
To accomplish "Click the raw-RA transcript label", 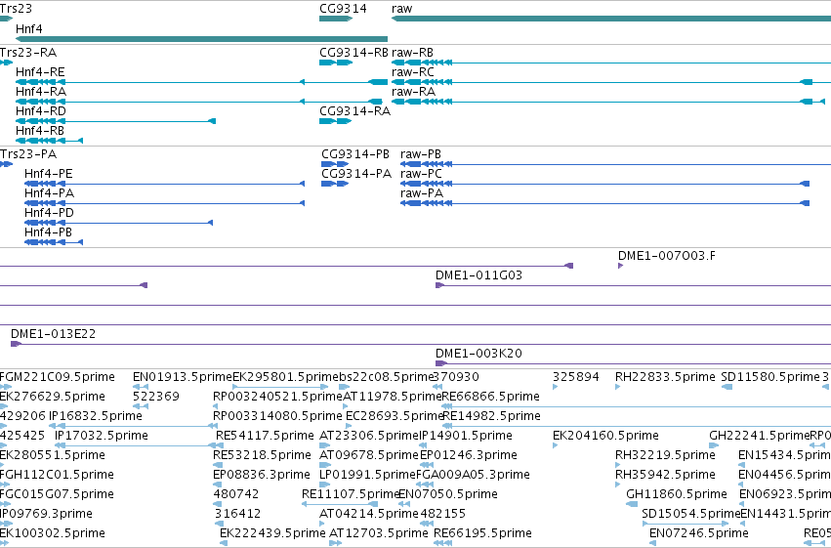I will coord(413,92).
